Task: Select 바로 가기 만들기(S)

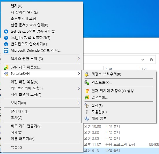Action: click(42, 126)
